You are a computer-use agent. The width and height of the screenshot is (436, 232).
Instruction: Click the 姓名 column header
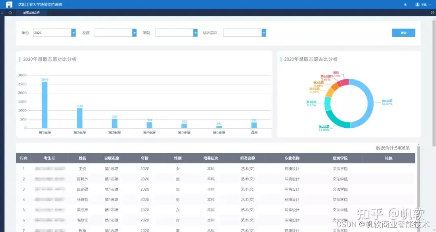(82, 158)
